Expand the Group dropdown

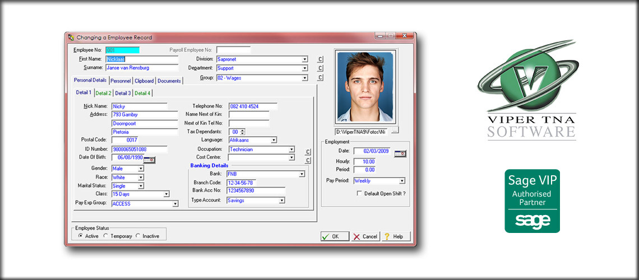(304, 78)
